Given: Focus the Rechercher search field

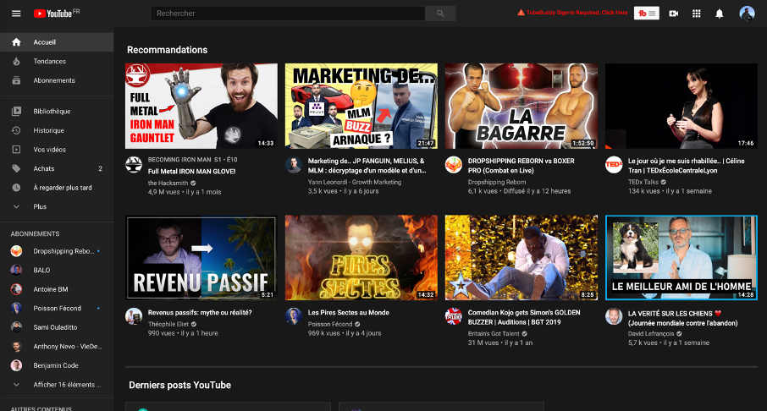Looking at the screenshot, I should (288, 14).
